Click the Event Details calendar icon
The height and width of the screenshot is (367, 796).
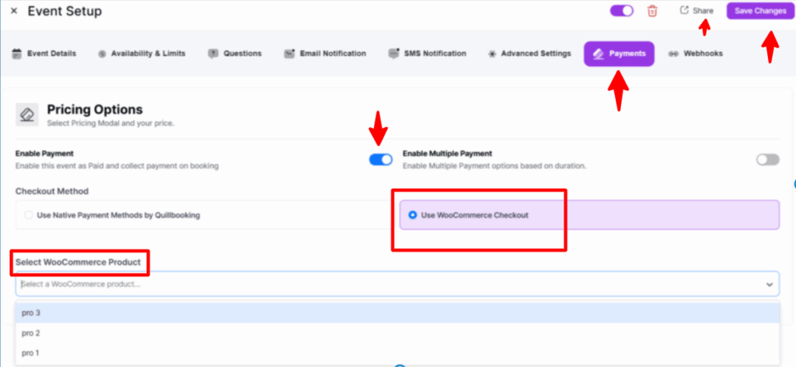(x=16, y=54)
